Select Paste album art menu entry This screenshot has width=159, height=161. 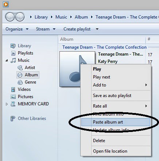click(116, 122)
